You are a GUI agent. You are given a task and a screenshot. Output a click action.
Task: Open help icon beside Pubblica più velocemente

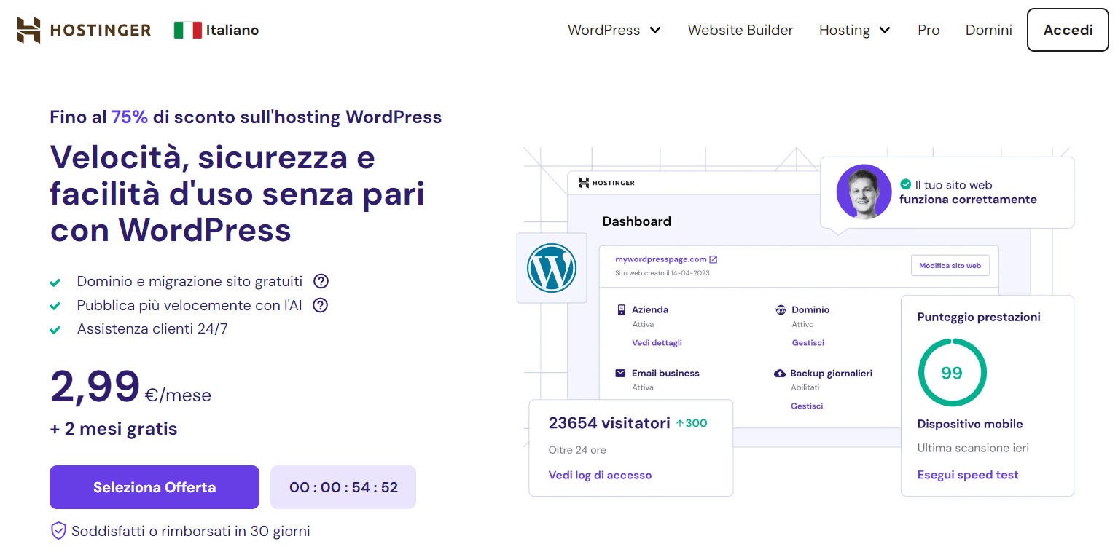coord(320,305)
